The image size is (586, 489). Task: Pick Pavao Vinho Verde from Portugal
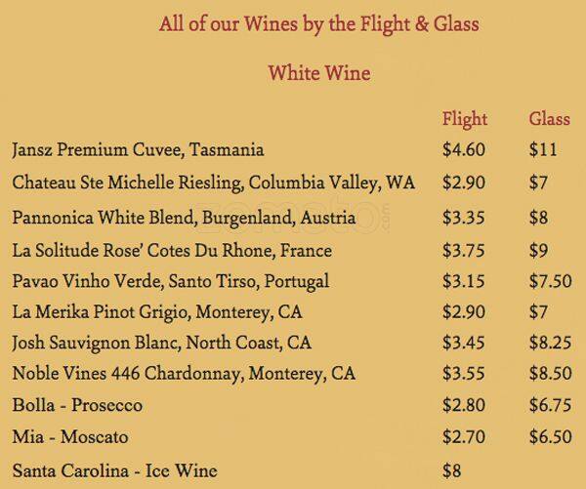(171, 281)
